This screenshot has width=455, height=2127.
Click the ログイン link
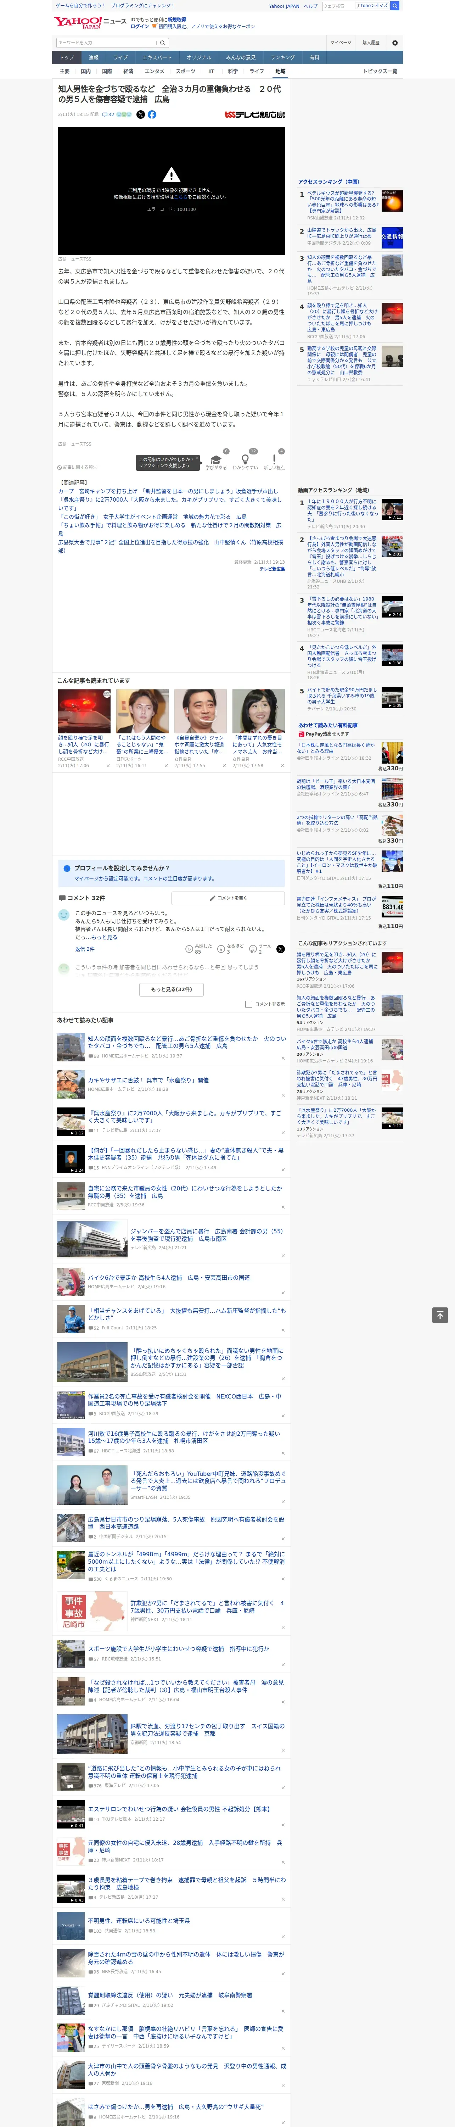point(140,27)
